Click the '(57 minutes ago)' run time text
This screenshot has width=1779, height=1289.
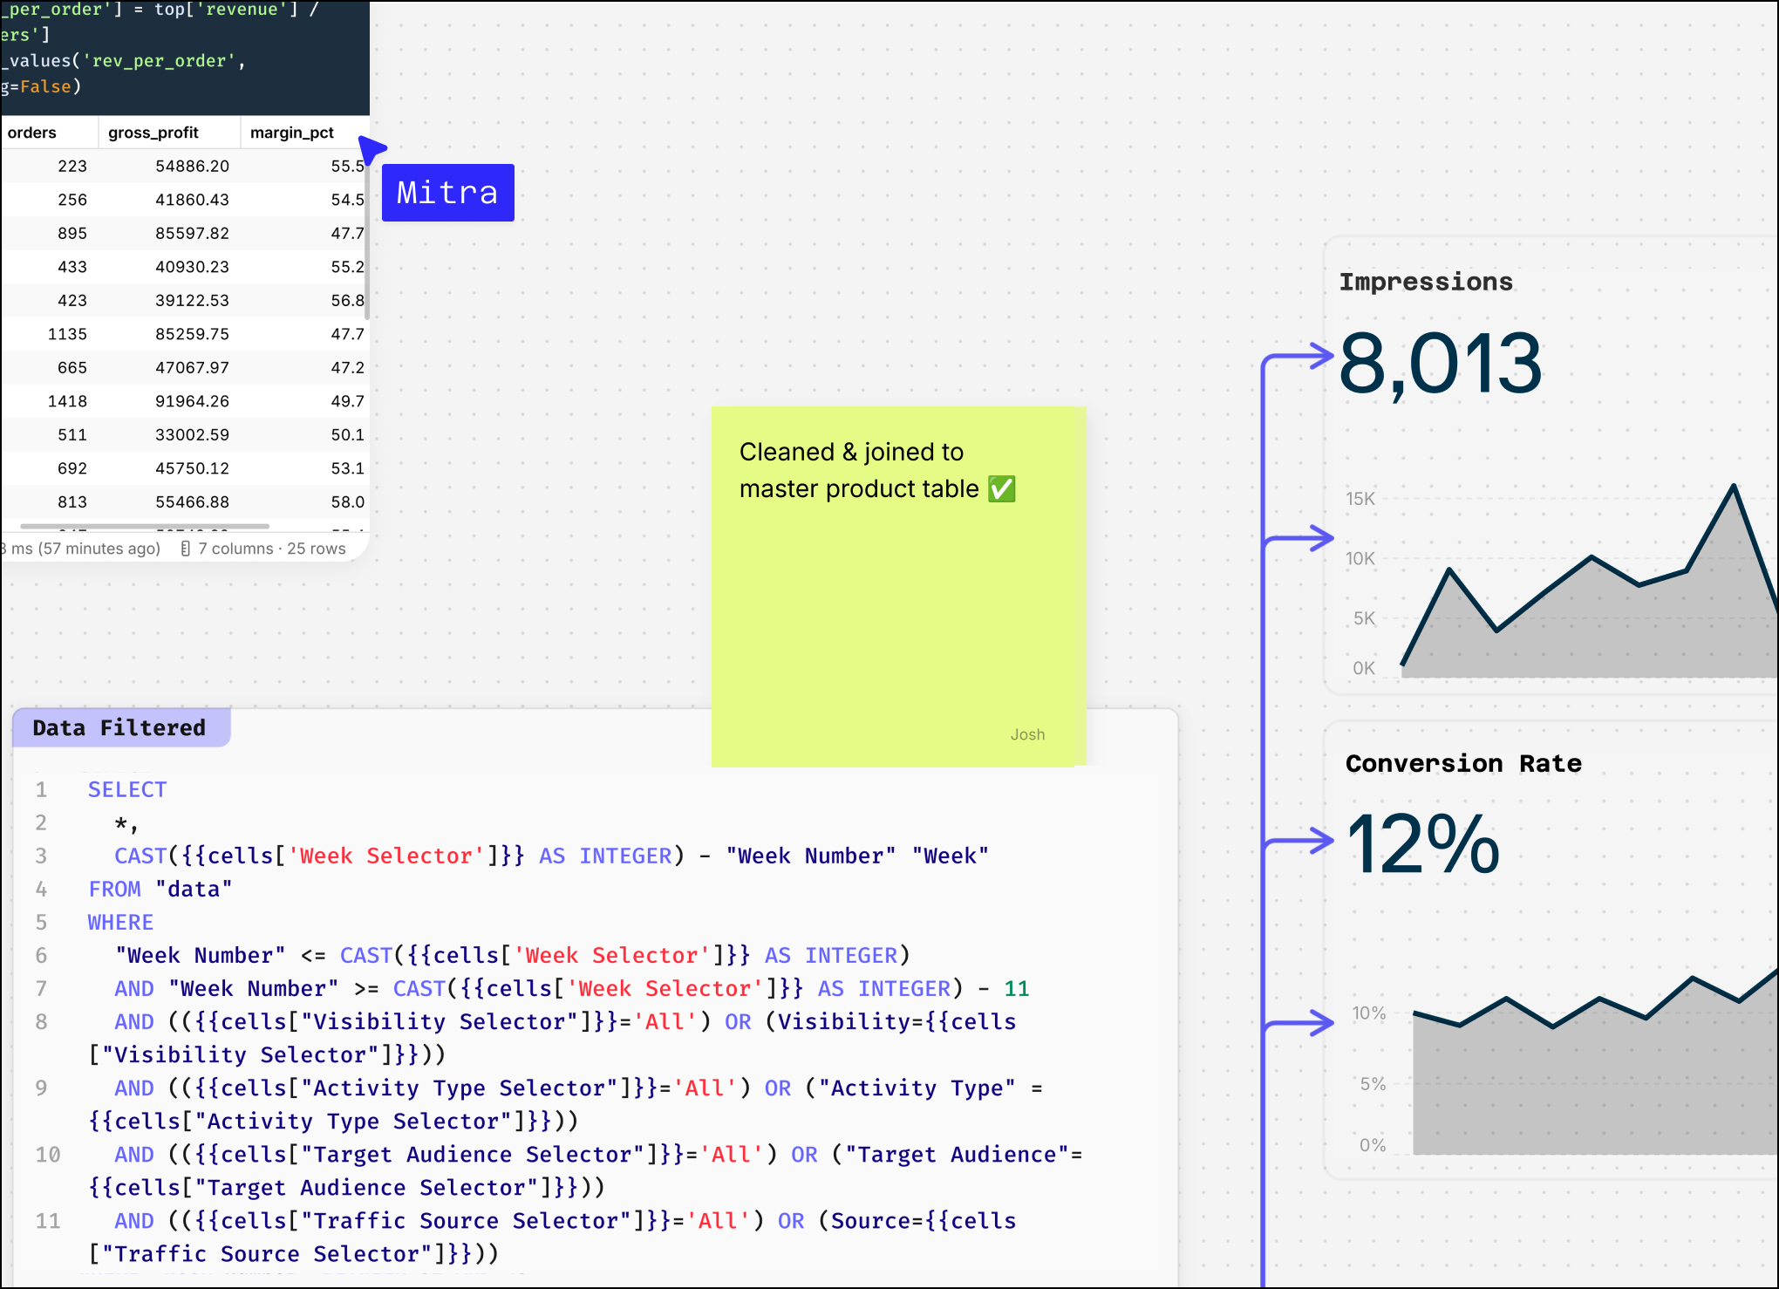99,549
